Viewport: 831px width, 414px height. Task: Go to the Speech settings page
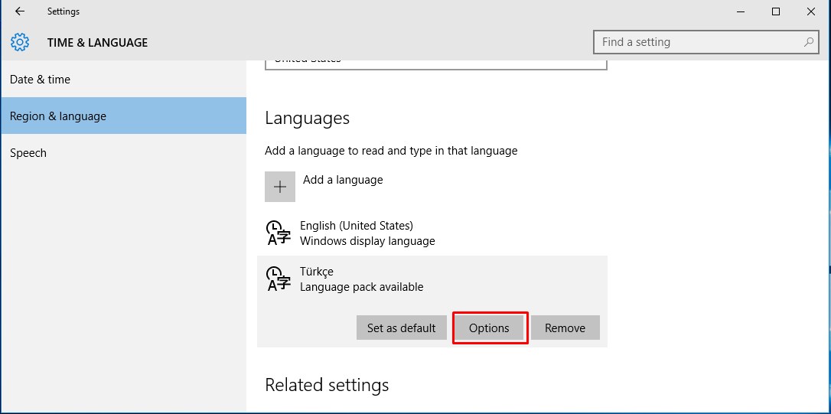[28, 153]
